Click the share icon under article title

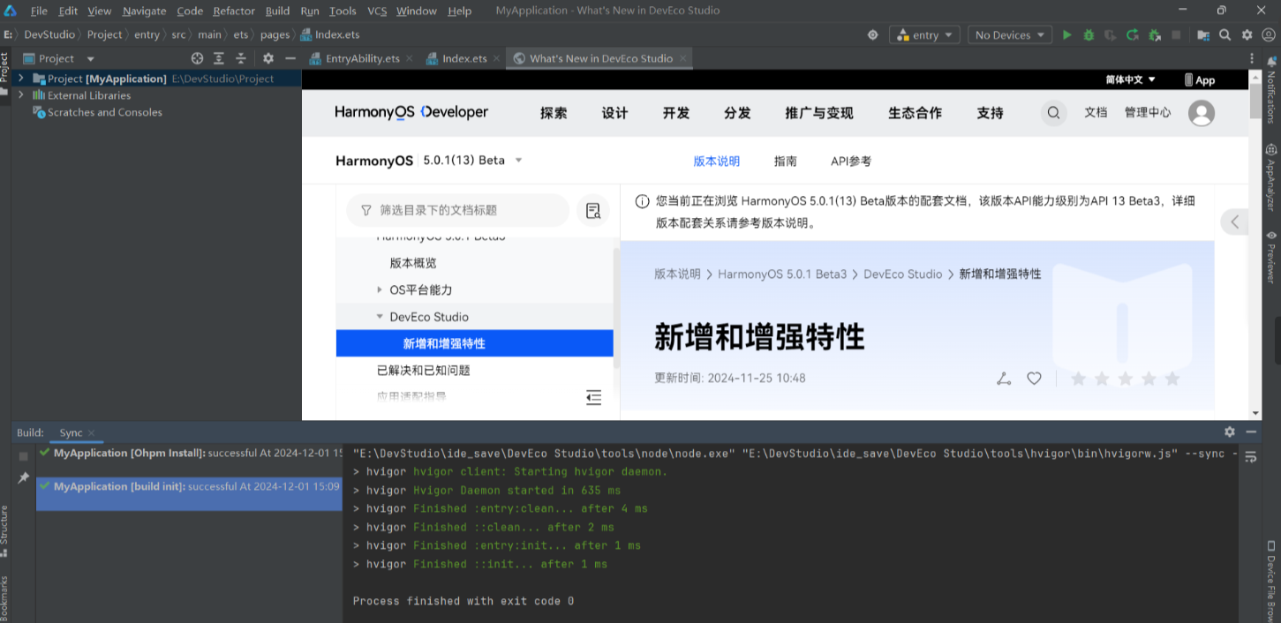point(1004,379)
